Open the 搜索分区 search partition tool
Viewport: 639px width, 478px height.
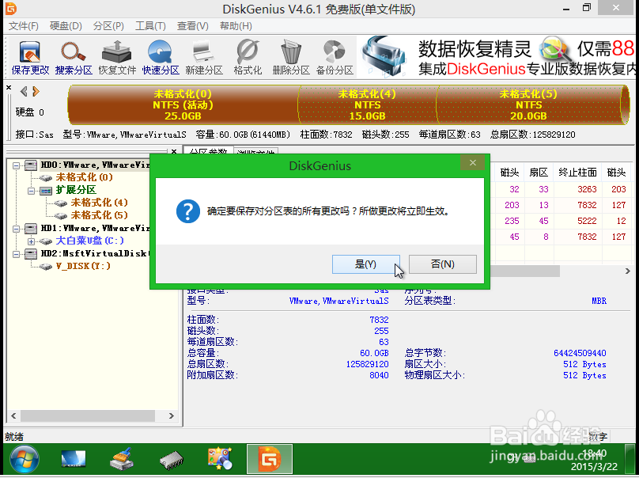pyautogui.click(x=74, y=58)
